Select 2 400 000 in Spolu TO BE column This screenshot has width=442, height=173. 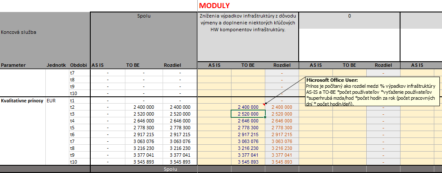coord(144,107)
